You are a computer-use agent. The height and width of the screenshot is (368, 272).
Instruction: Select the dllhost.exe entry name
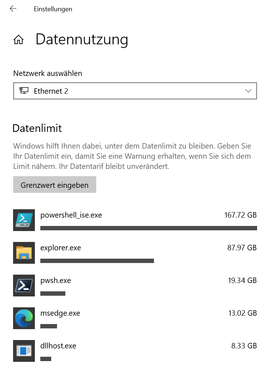coord(58,346)
